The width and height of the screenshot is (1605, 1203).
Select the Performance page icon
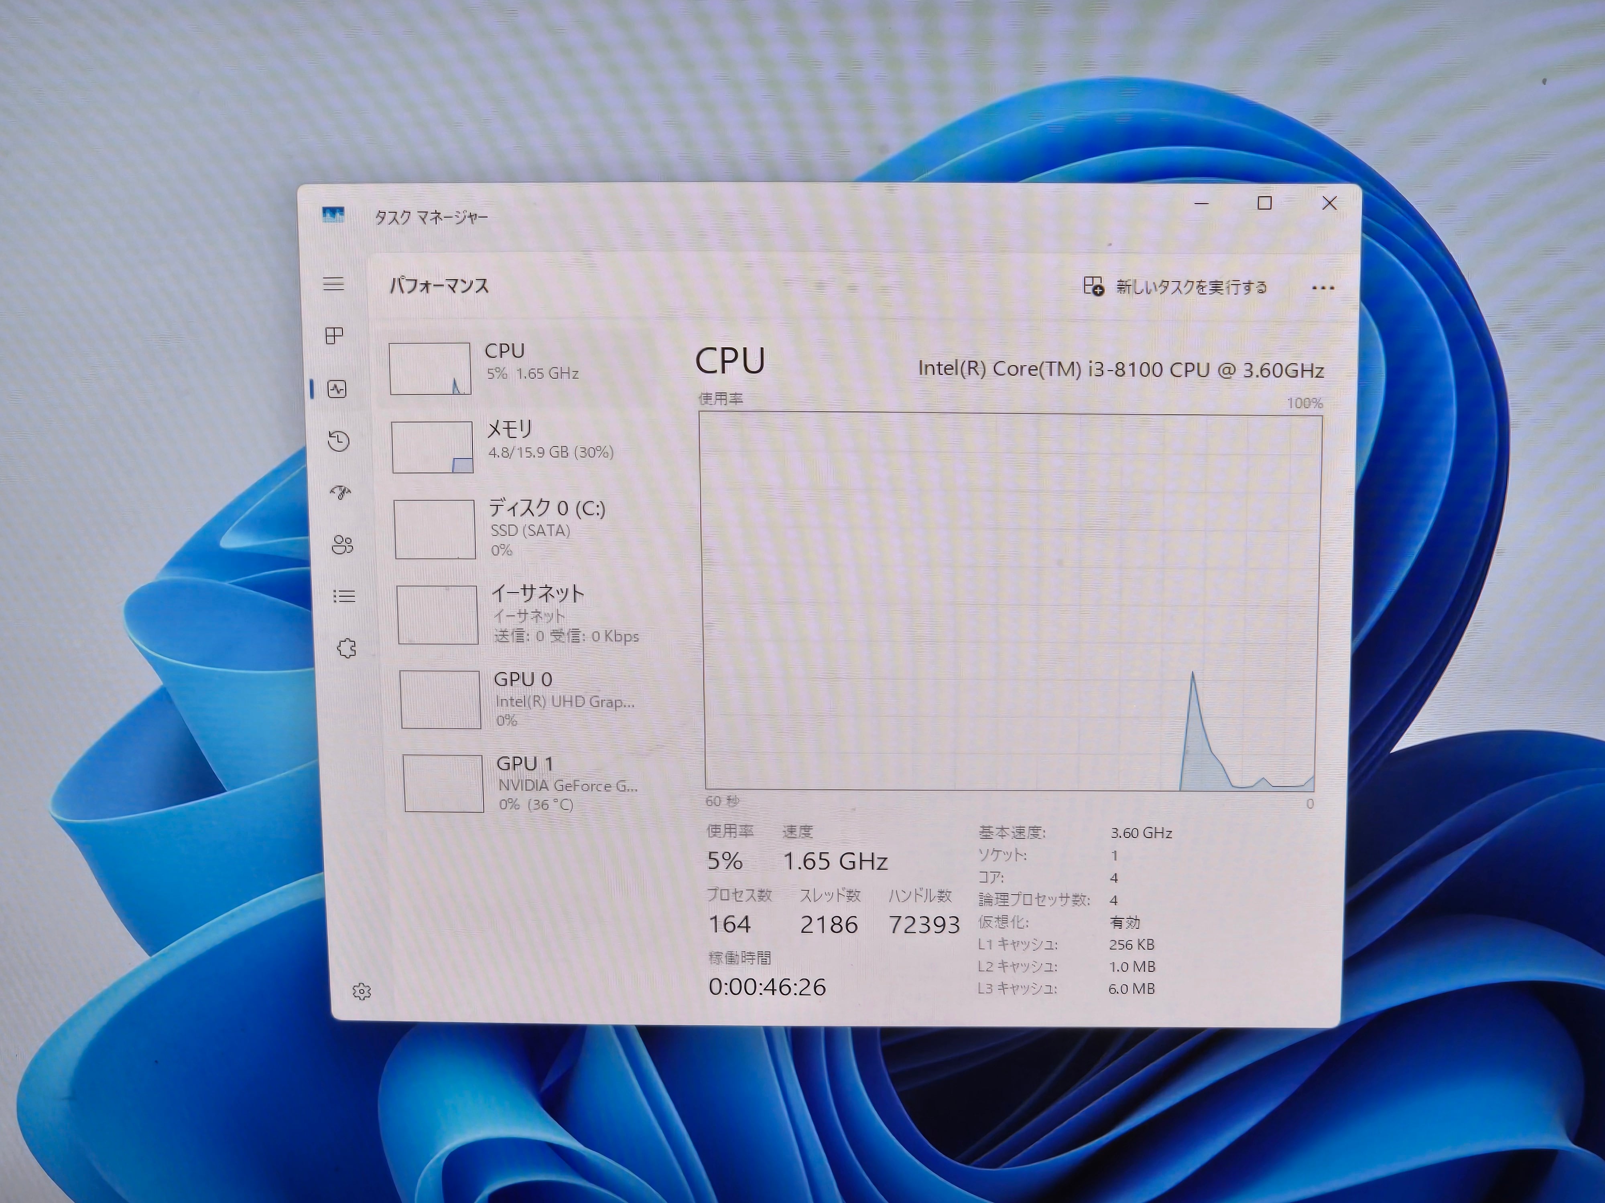click(337, 389)
